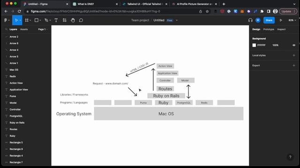Click the help question mark button

coord(290,157)
